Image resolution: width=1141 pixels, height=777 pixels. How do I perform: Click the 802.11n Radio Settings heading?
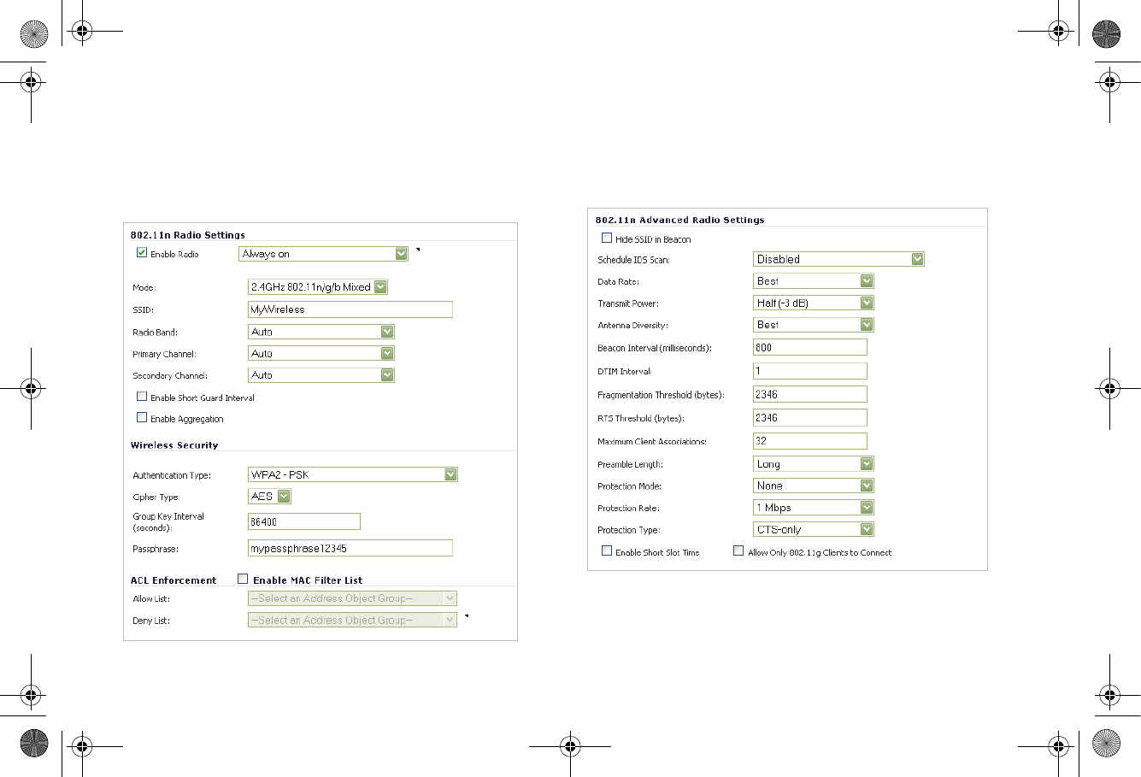point(188,235)
